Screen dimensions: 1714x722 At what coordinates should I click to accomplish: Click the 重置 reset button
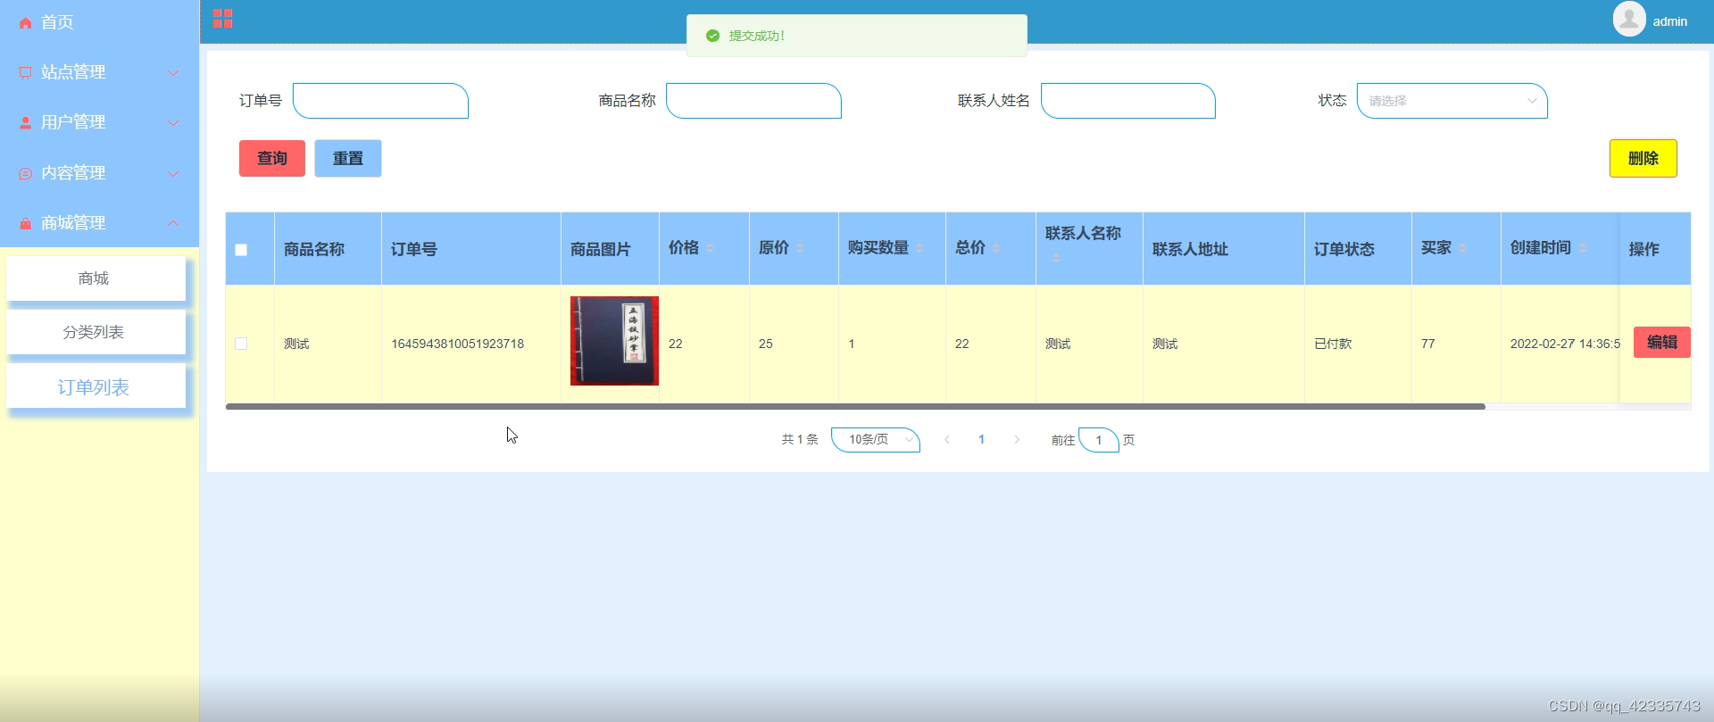(348, 159)
